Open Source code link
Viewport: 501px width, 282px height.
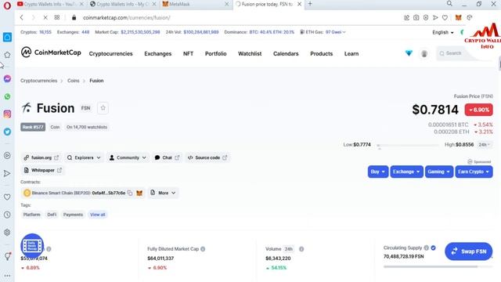pos(207,157)
